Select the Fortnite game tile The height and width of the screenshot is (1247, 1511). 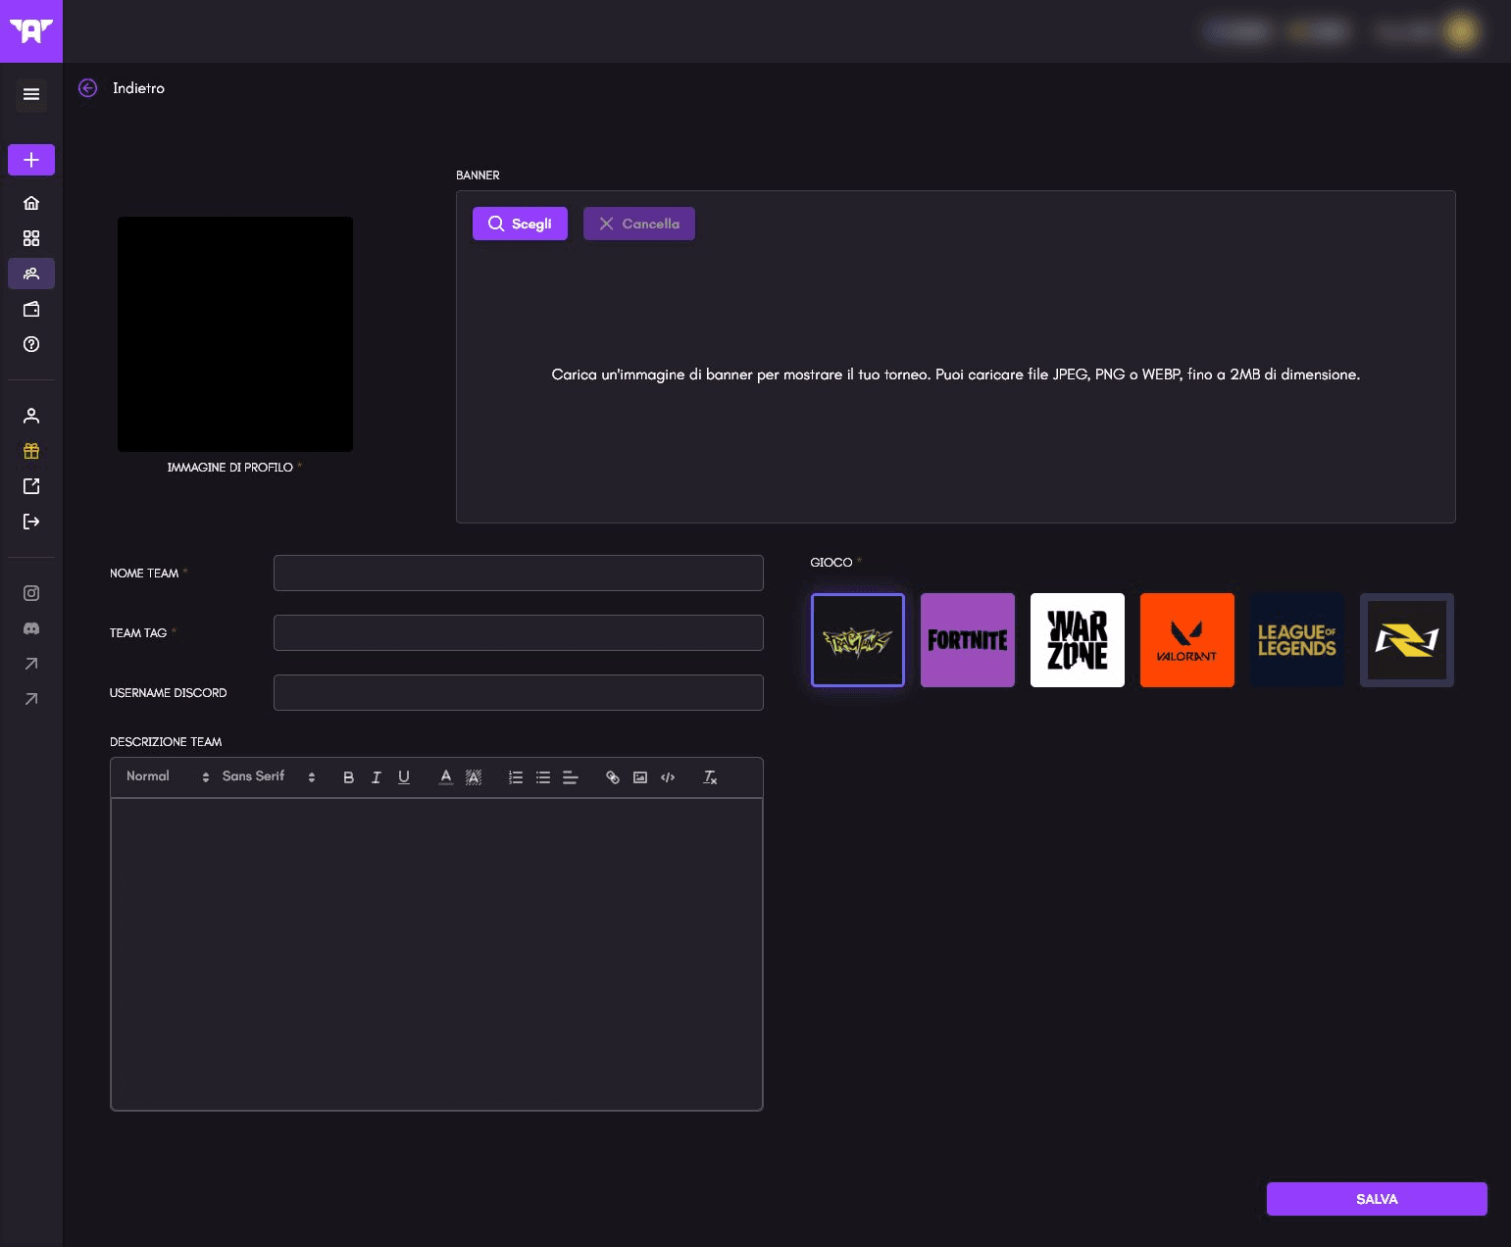[x=968, y=640]
